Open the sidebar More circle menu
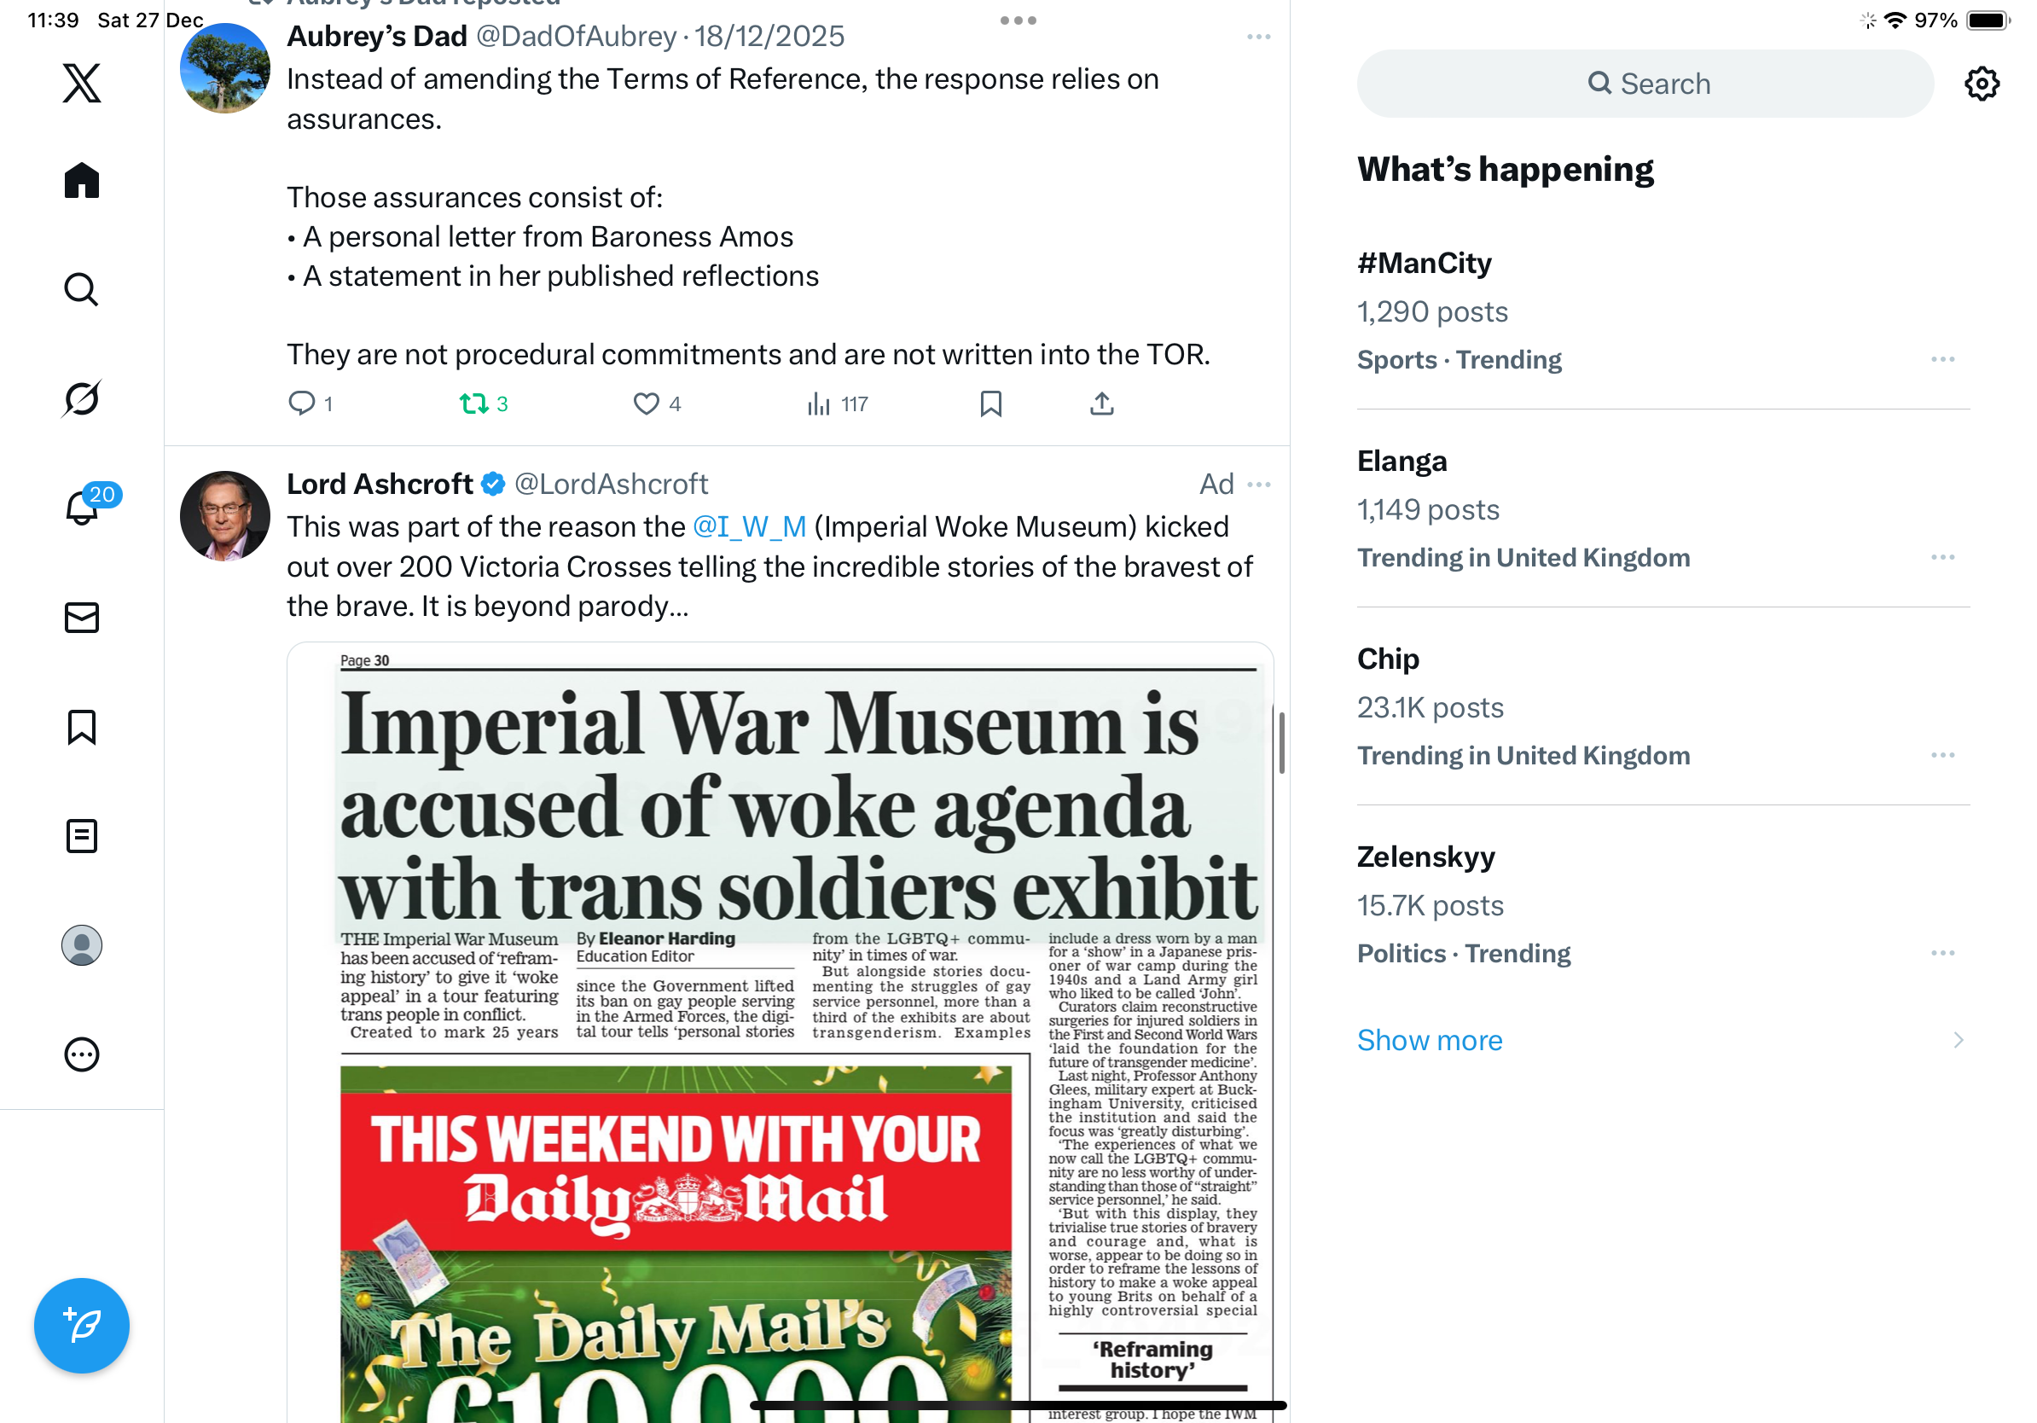This screenshot has height=1423, width=2037. pos(82,1054)
